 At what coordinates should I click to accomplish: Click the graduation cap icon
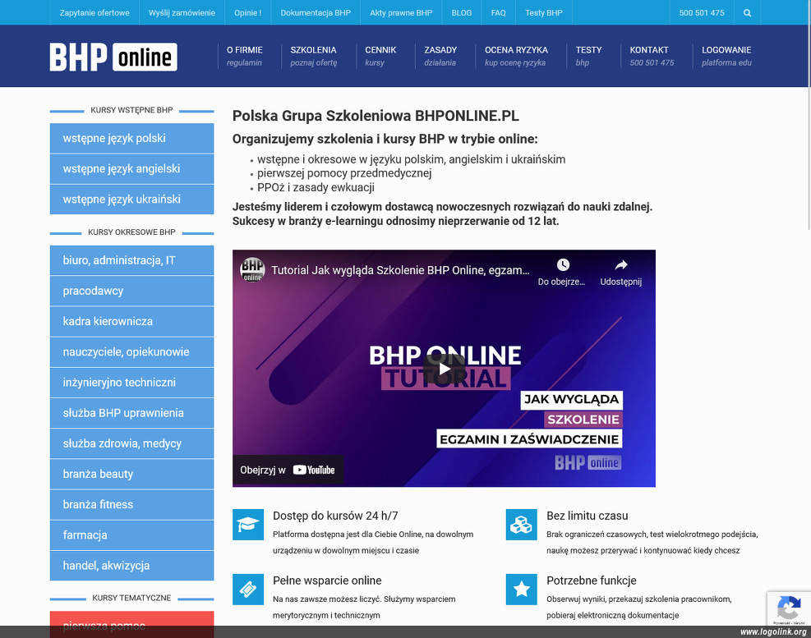pos(248,524)
